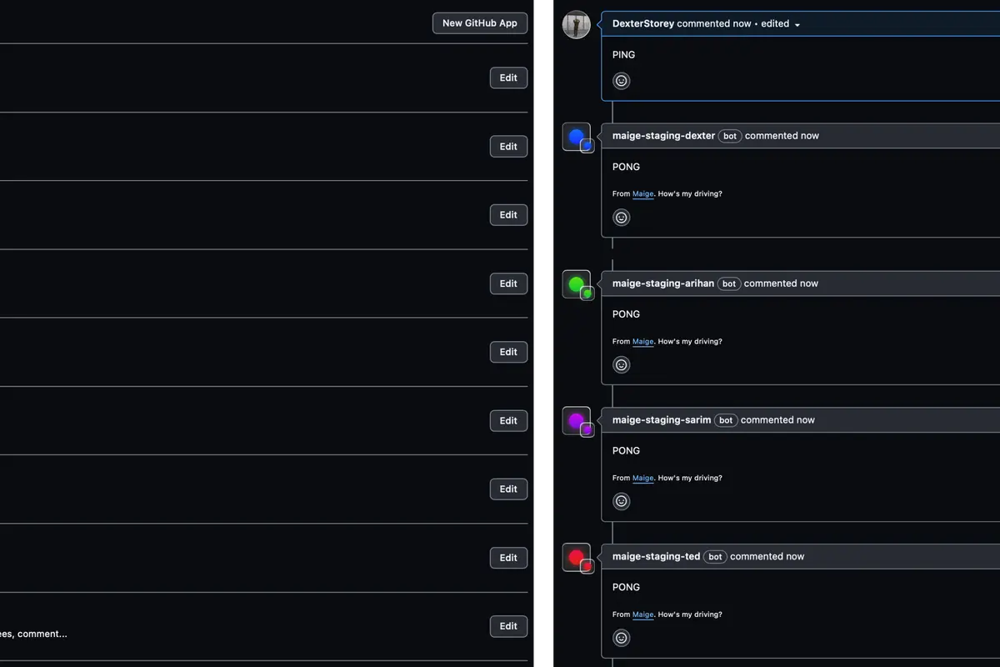Open the Maige link in maige-staging-ted's comment

642,614
